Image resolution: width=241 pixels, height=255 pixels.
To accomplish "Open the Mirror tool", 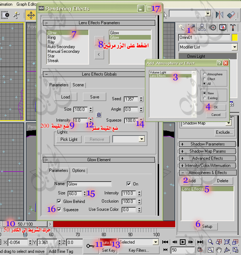I will [220, 15].
